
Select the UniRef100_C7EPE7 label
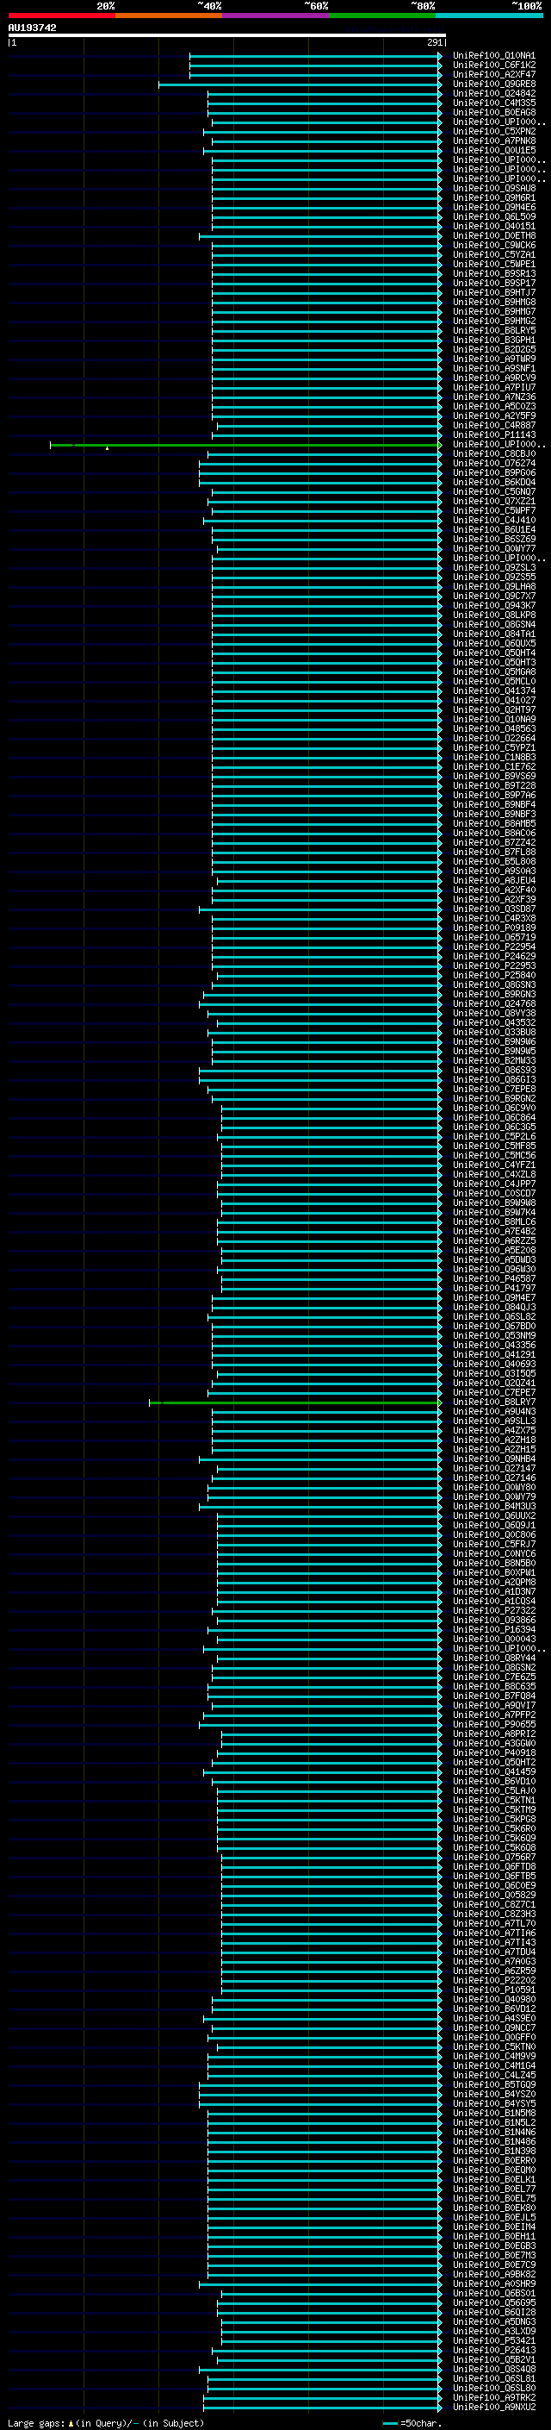tap(493, 1392)
